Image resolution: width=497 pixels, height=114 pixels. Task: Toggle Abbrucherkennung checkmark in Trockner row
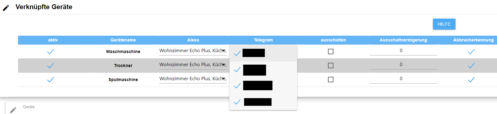[x=471, y=66]
